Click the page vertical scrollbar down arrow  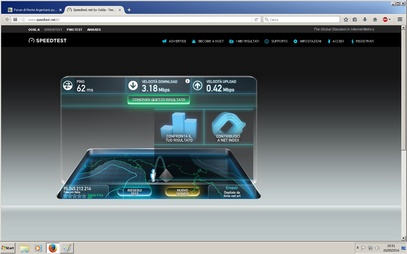coord(403,238)
